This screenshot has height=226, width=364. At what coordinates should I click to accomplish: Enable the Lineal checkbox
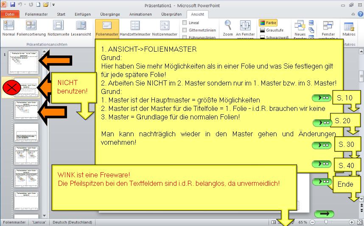(x=185, y=23)
